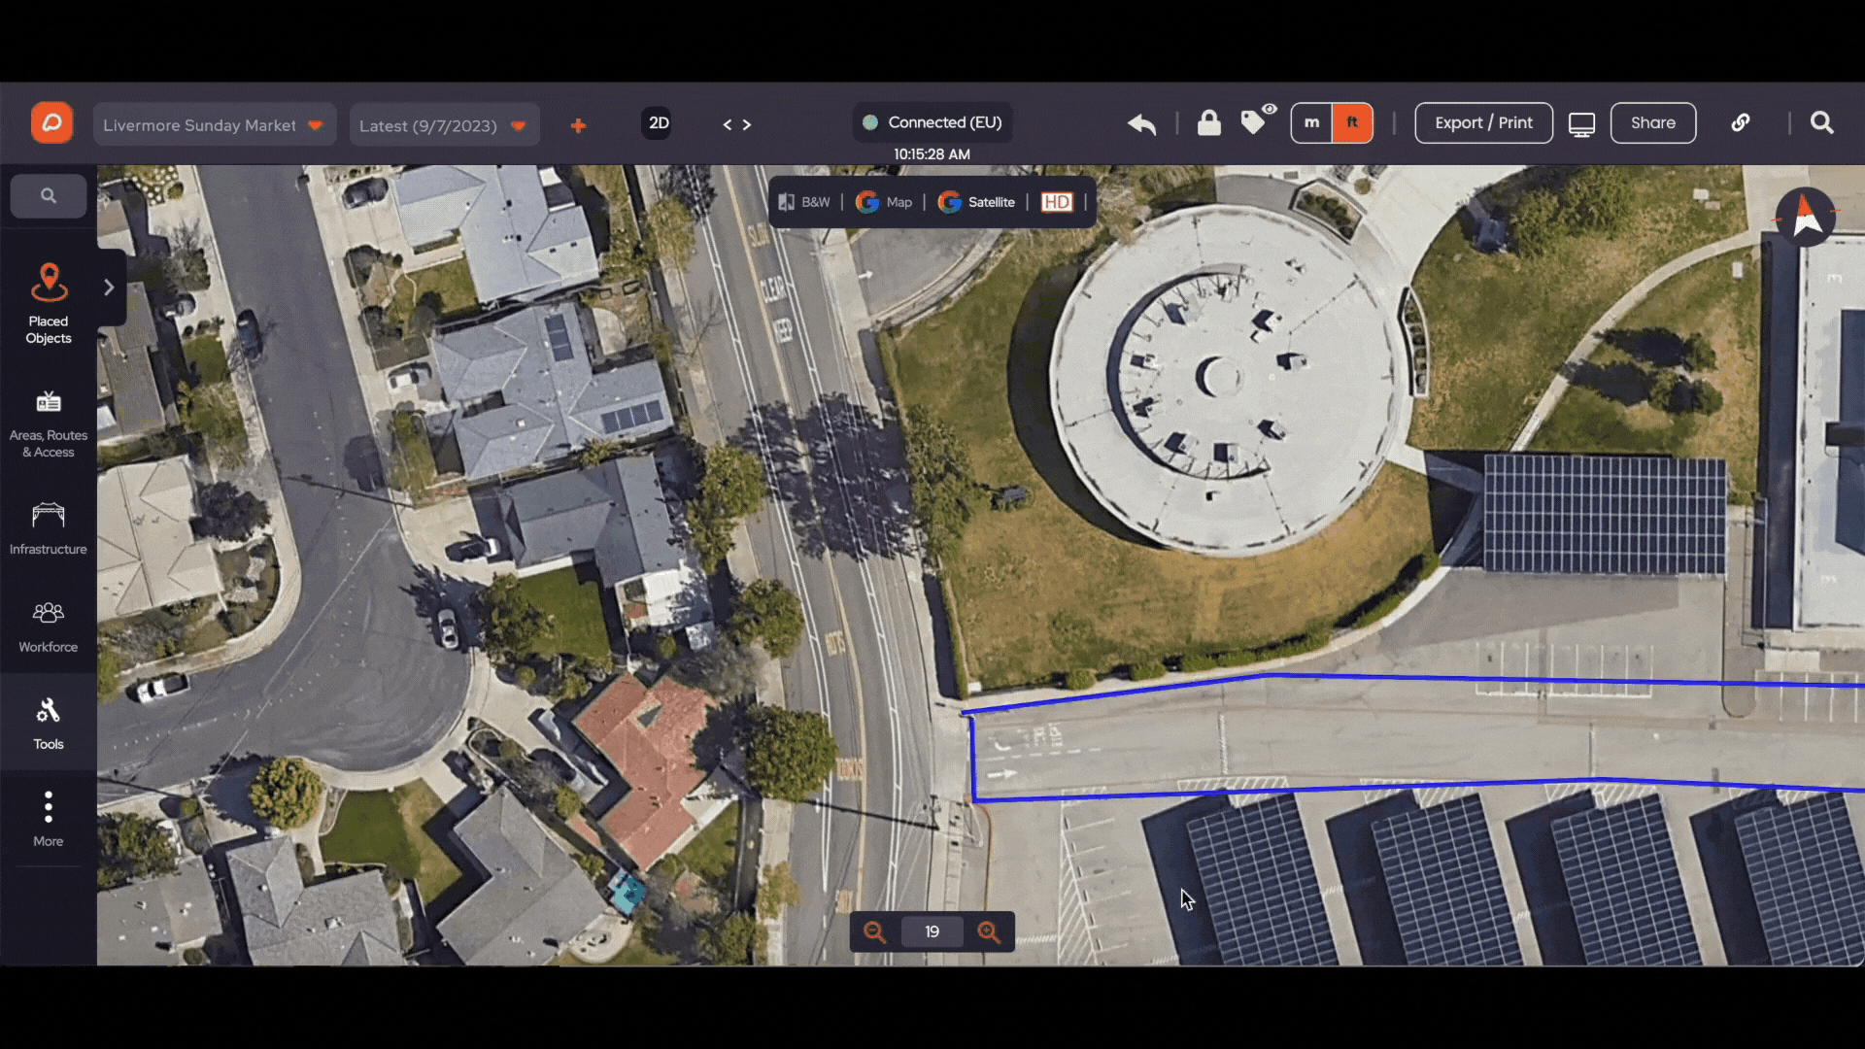Open Areas, Routes & Access panel

click(x=49, y=423)
